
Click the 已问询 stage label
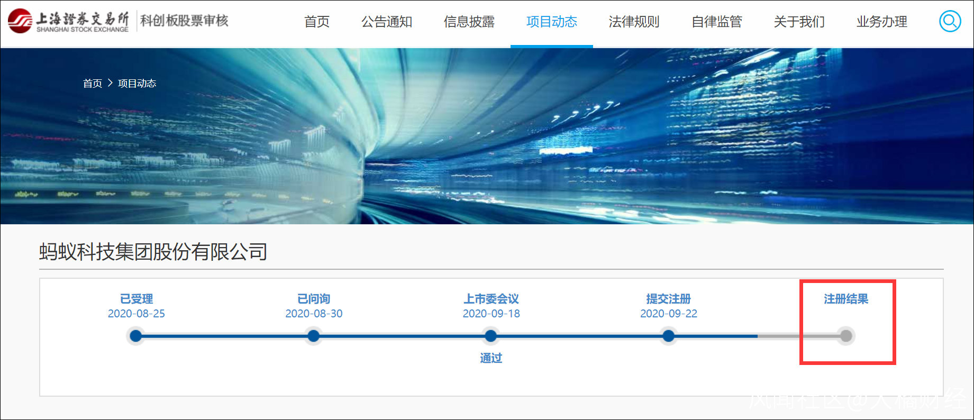click(314, 299)
